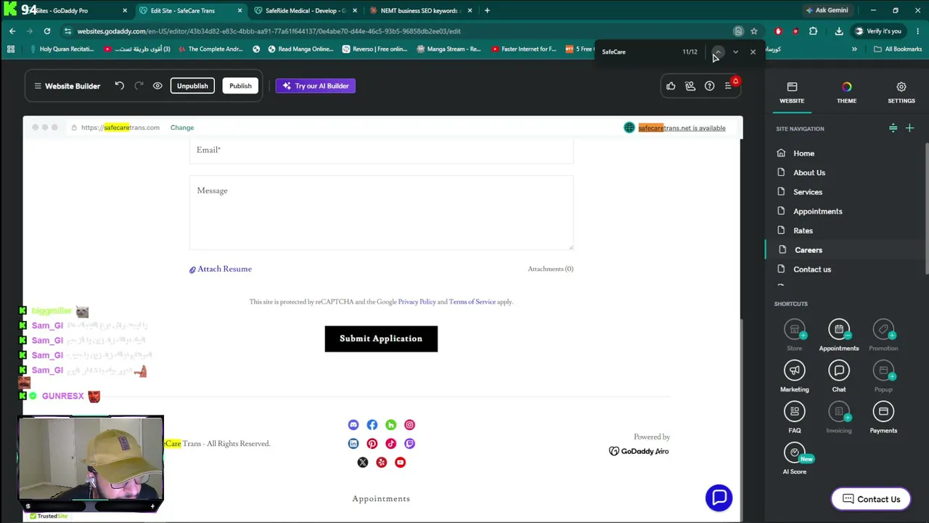Viewport: 929px width, 523px height.
Task: Open the Popup shortcut
Action: [883, 377]
